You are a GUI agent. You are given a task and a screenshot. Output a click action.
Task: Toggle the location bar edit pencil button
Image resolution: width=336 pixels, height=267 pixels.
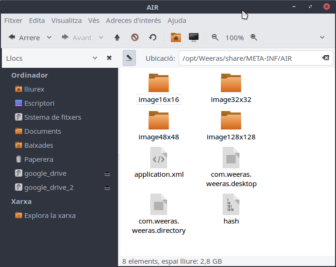click(129, 58)
